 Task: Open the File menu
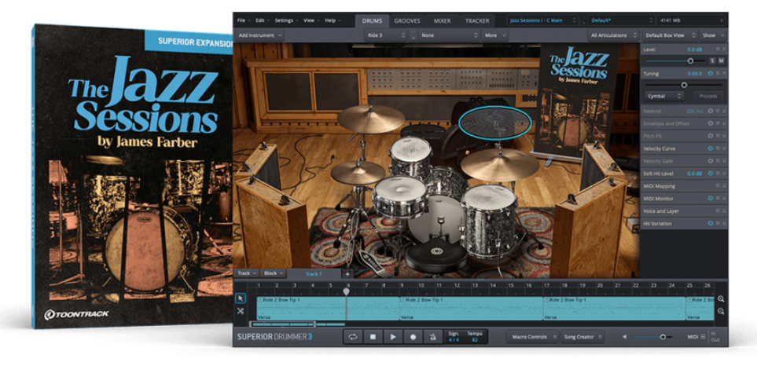[x=244, y=20]
